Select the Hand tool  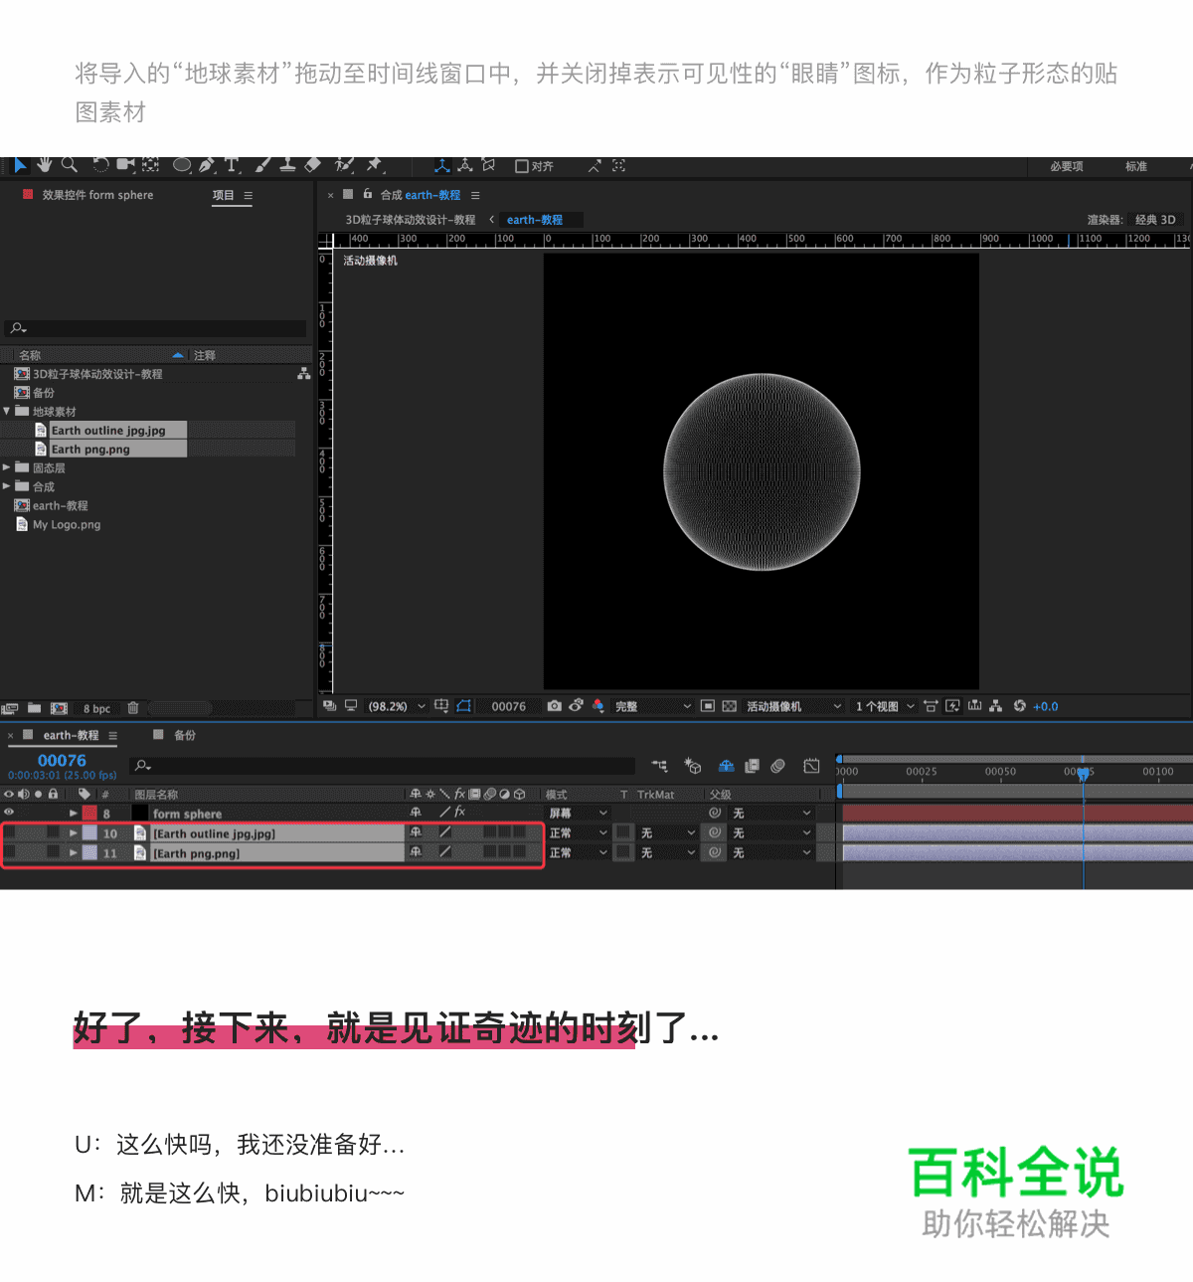pos(45,166)
